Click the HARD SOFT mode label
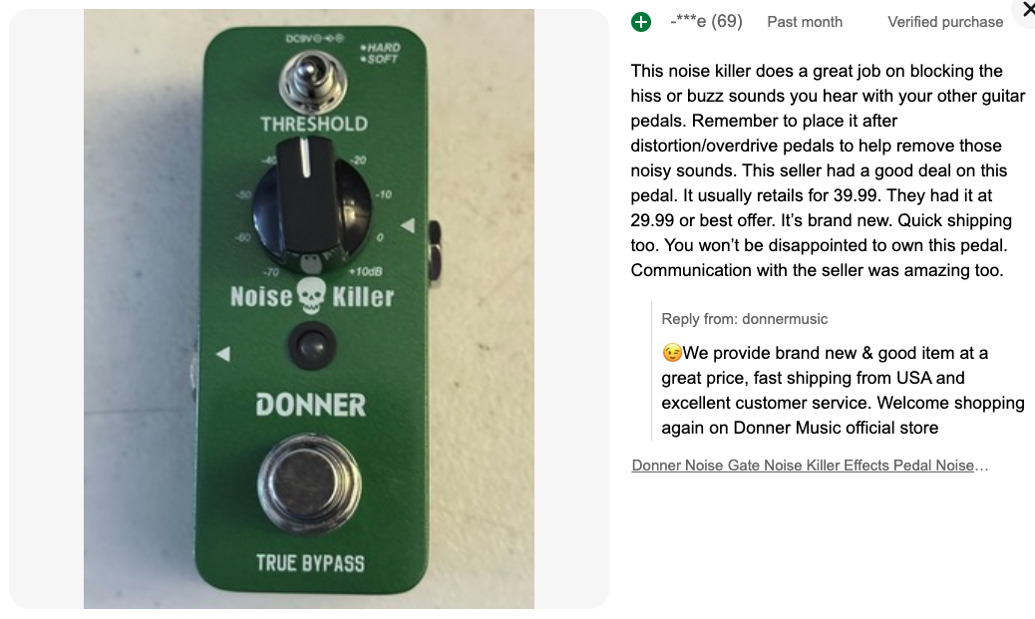The height and width of the screenshot is (619, 1035). pos(381,54)
